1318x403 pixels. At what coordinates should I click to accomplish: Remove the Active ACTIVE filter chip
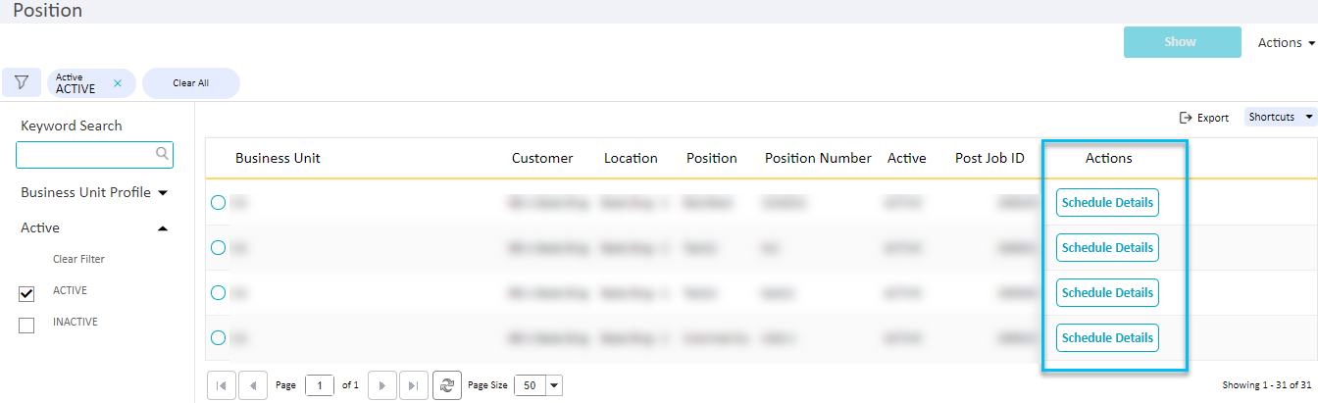tap(118, 83)
